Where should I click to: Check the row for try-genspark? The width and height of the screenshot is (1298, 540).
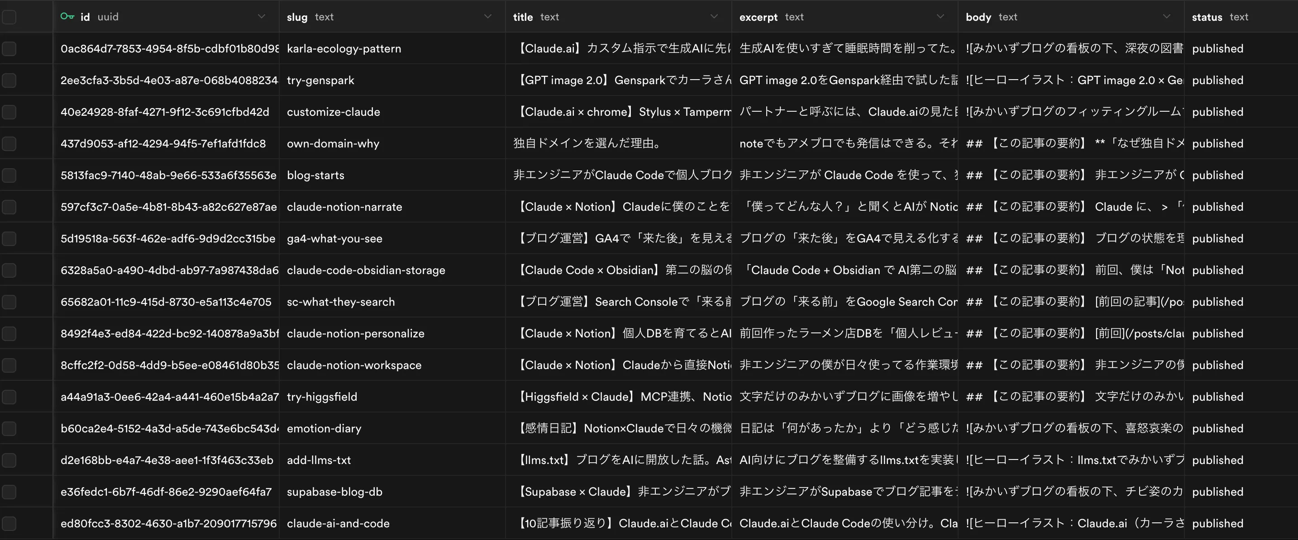pos(9,81)
